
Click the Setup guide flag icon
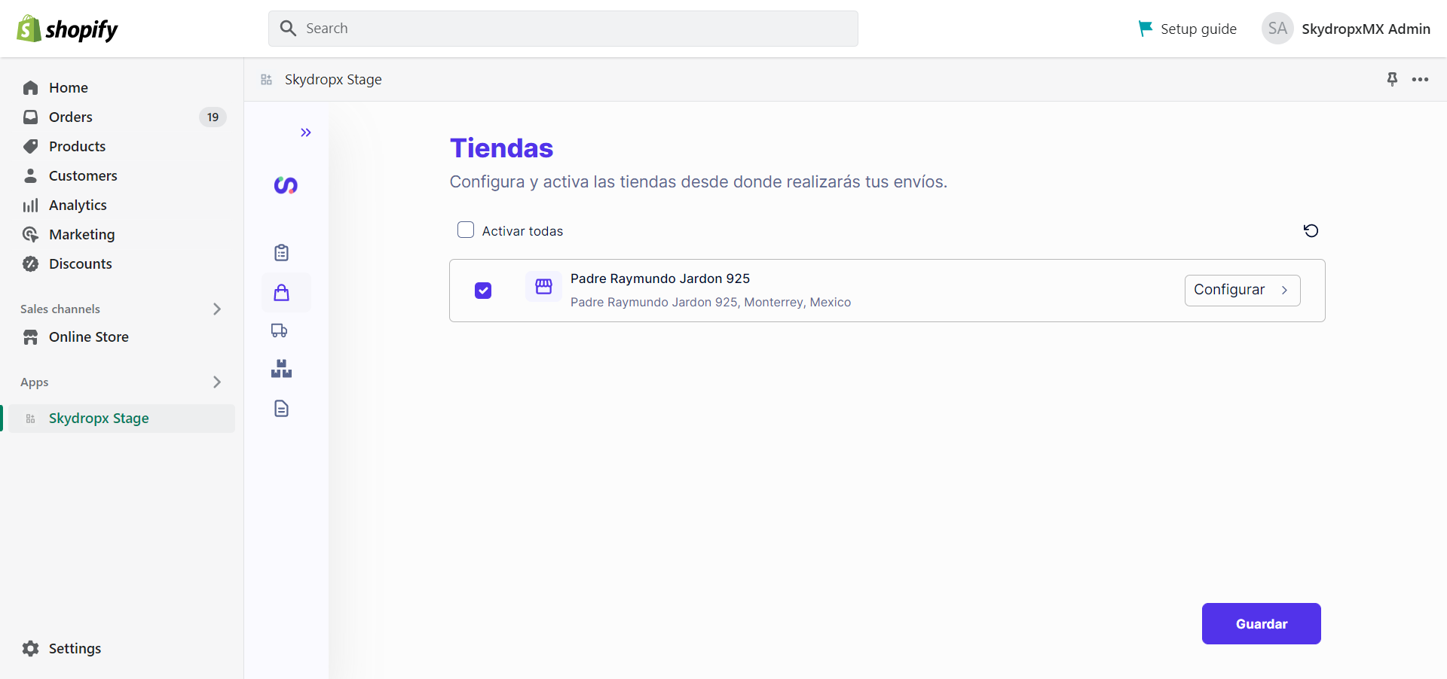[1146, 29]
